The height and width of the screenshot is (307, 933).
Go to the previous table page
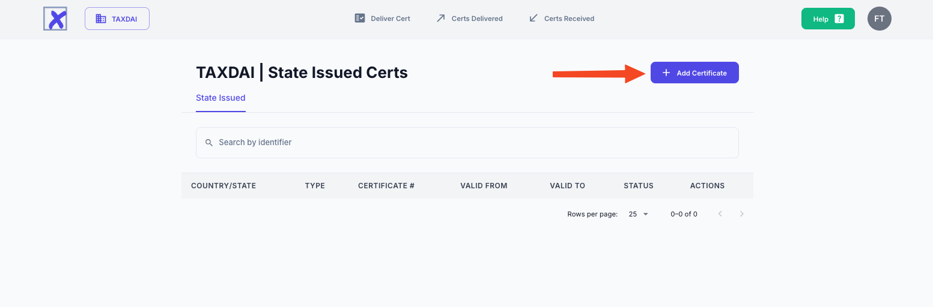pos(720,214)
